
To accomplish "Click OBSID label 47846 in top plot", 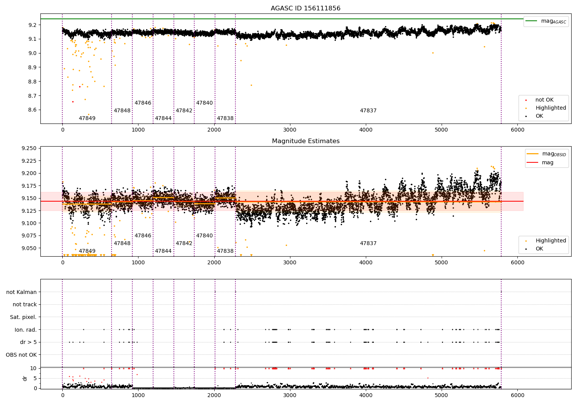I will tap(143, 103).
